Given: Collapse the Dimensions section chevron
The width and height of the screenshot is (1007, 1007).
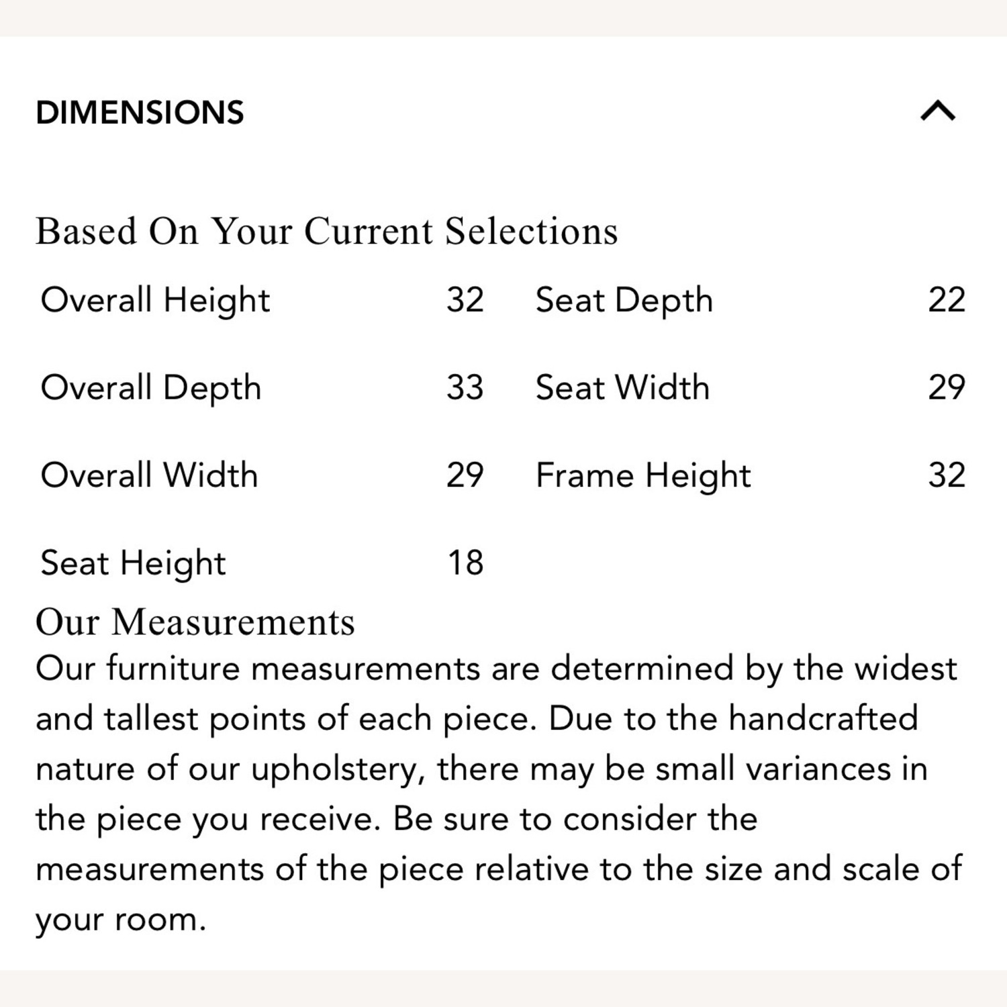Looking at the screenshot, I should pos(937,111).
